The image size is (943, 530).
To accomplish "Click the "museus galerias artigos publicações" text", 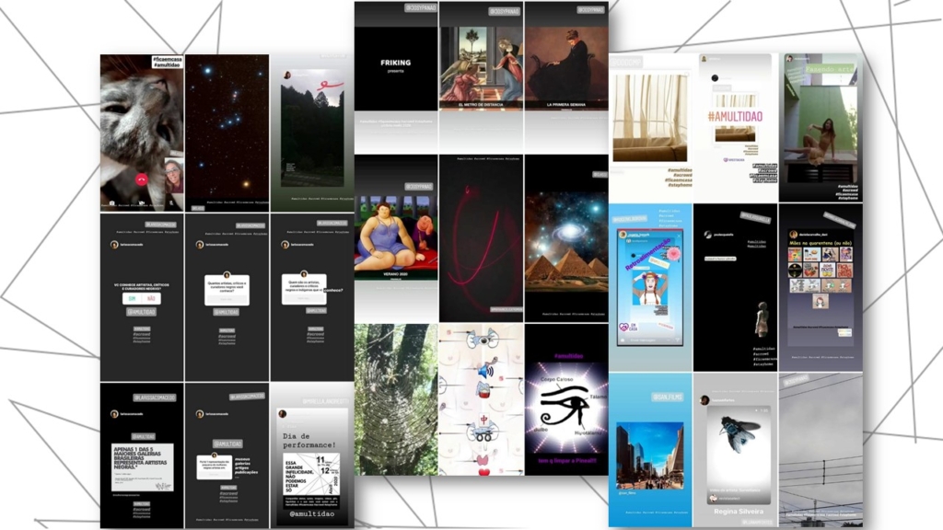I will pos(247,466).
